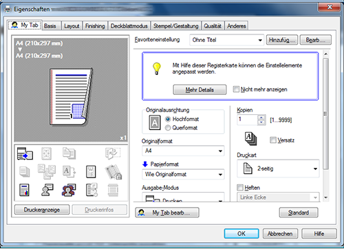344x249 pixels.
Task: Confirm with the OK button
Action: click(x=241, y=234)
